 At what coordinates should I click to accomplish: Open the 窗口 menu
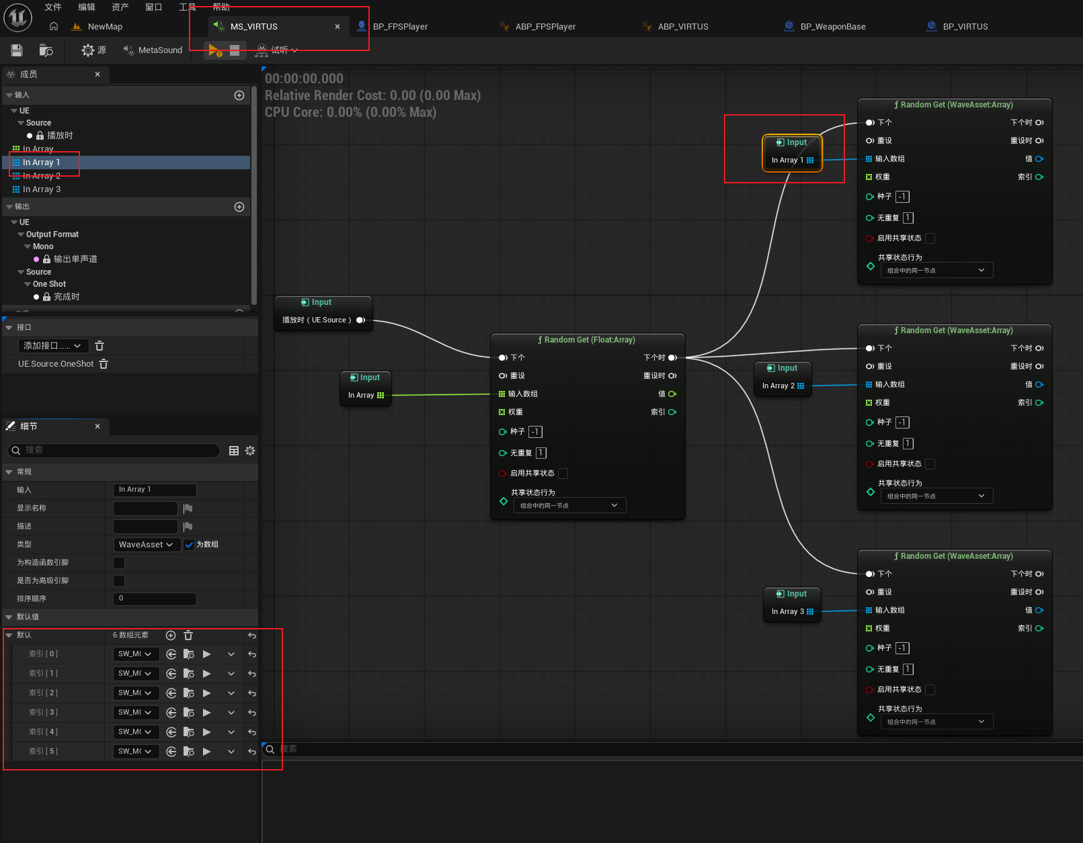154,7
